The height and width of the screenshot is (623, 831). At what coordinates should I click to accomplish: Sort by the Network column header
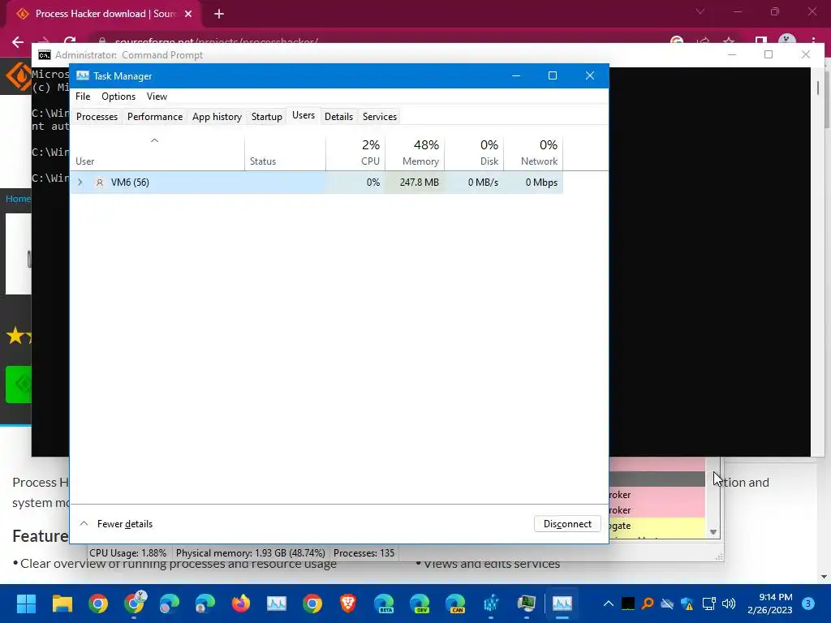[x=533, y=153]
